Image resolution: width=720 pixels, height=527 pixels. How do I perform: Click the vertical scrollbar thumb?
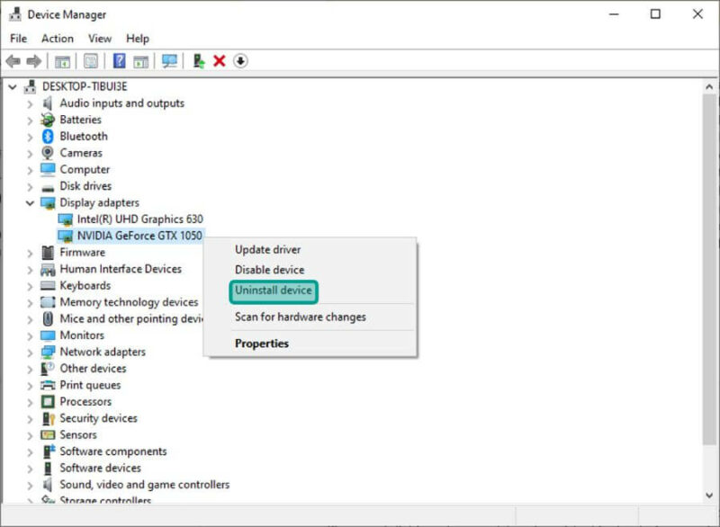tap(709, 269)
